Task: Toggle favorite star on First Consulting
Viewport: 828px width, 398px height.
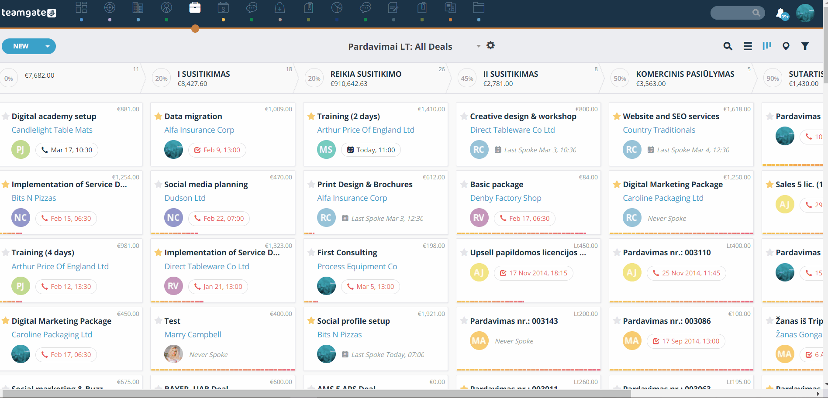Action: (311, 252)
